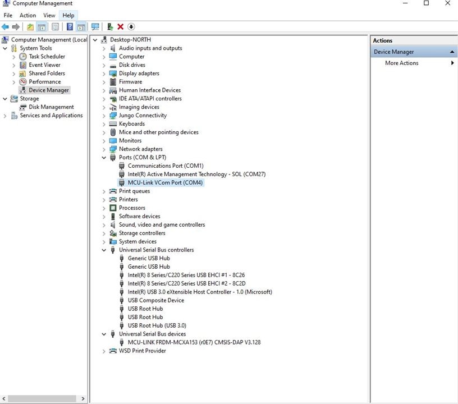Select Intel(R) 8 Series USB EHCI #2 - 8C2D

(x=187, y=283)
